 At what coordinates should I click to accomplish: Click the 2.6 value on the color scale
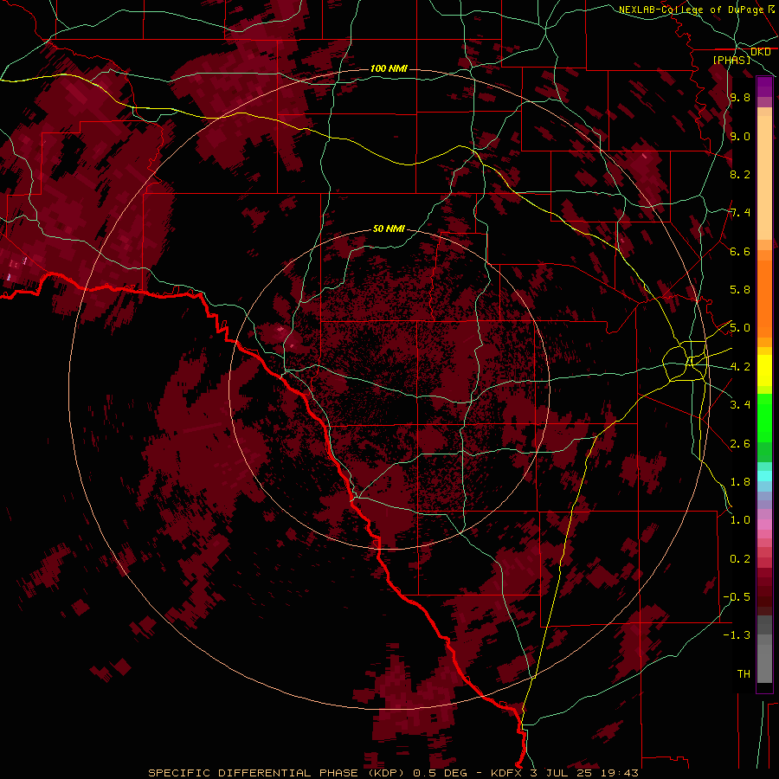point(740,444)
